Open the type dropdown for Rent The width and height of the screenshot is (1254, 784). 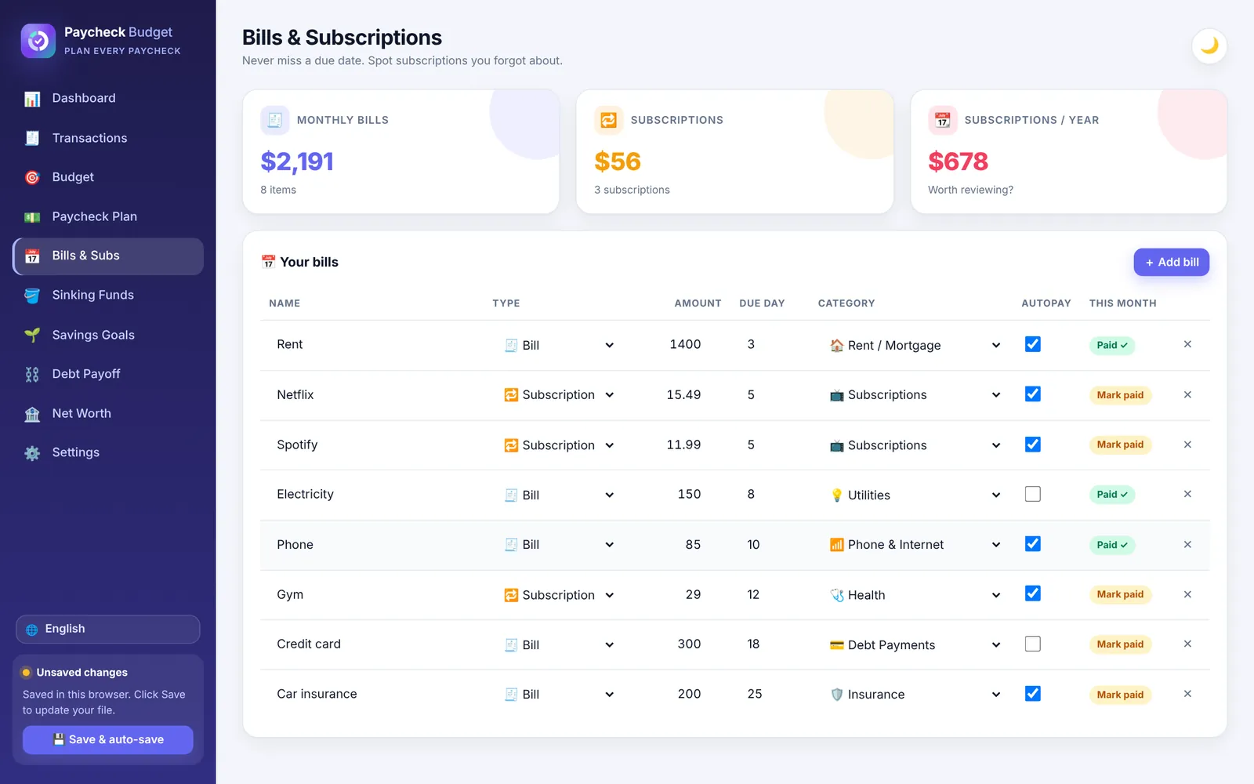(x=560, y=345)
